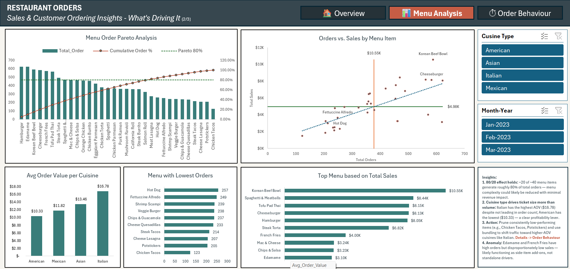
Task: Filter by Italian cuisine
Action: click(x=522, y=75)
